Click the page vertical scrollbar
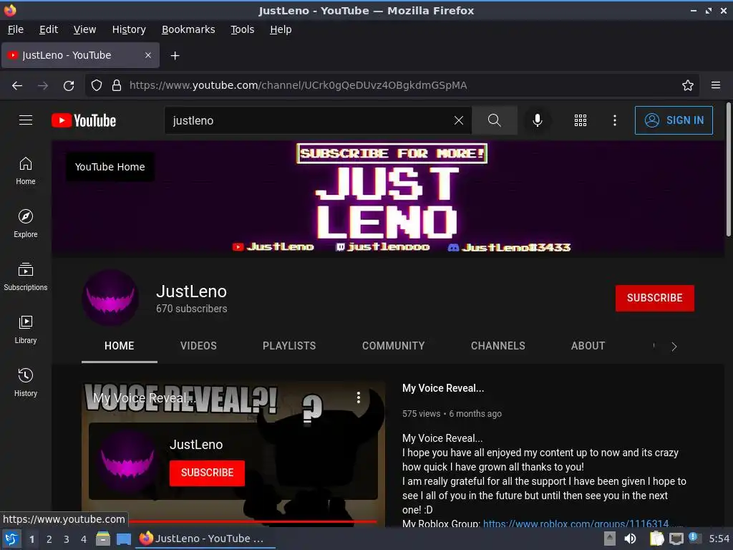The image size is (733, 550). (728, 169)
